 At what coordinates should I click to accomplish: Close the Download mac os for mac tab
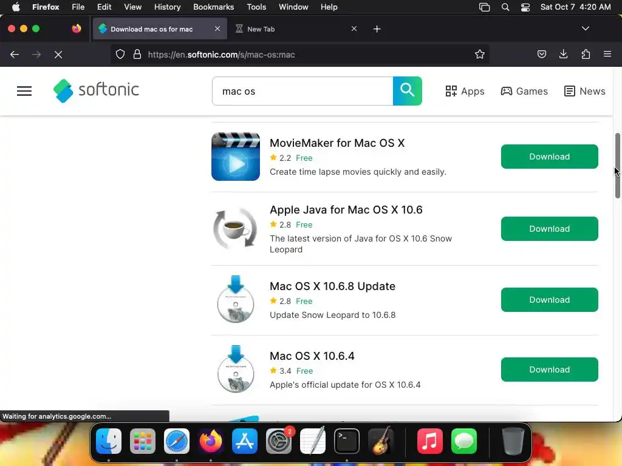[x=217, y=29]
